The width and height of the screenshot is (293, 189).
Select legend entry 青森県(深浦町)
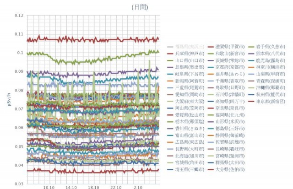pos(267,81)
